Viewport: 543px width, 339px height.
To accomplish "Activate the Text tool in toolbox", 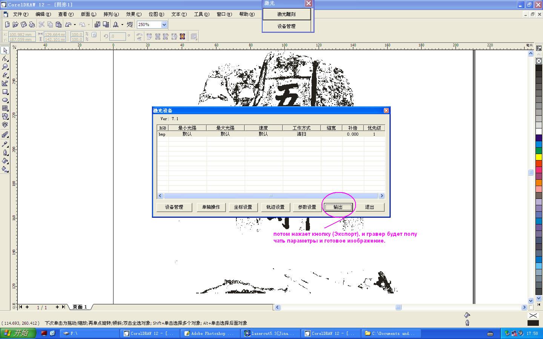I will [5, 125].
